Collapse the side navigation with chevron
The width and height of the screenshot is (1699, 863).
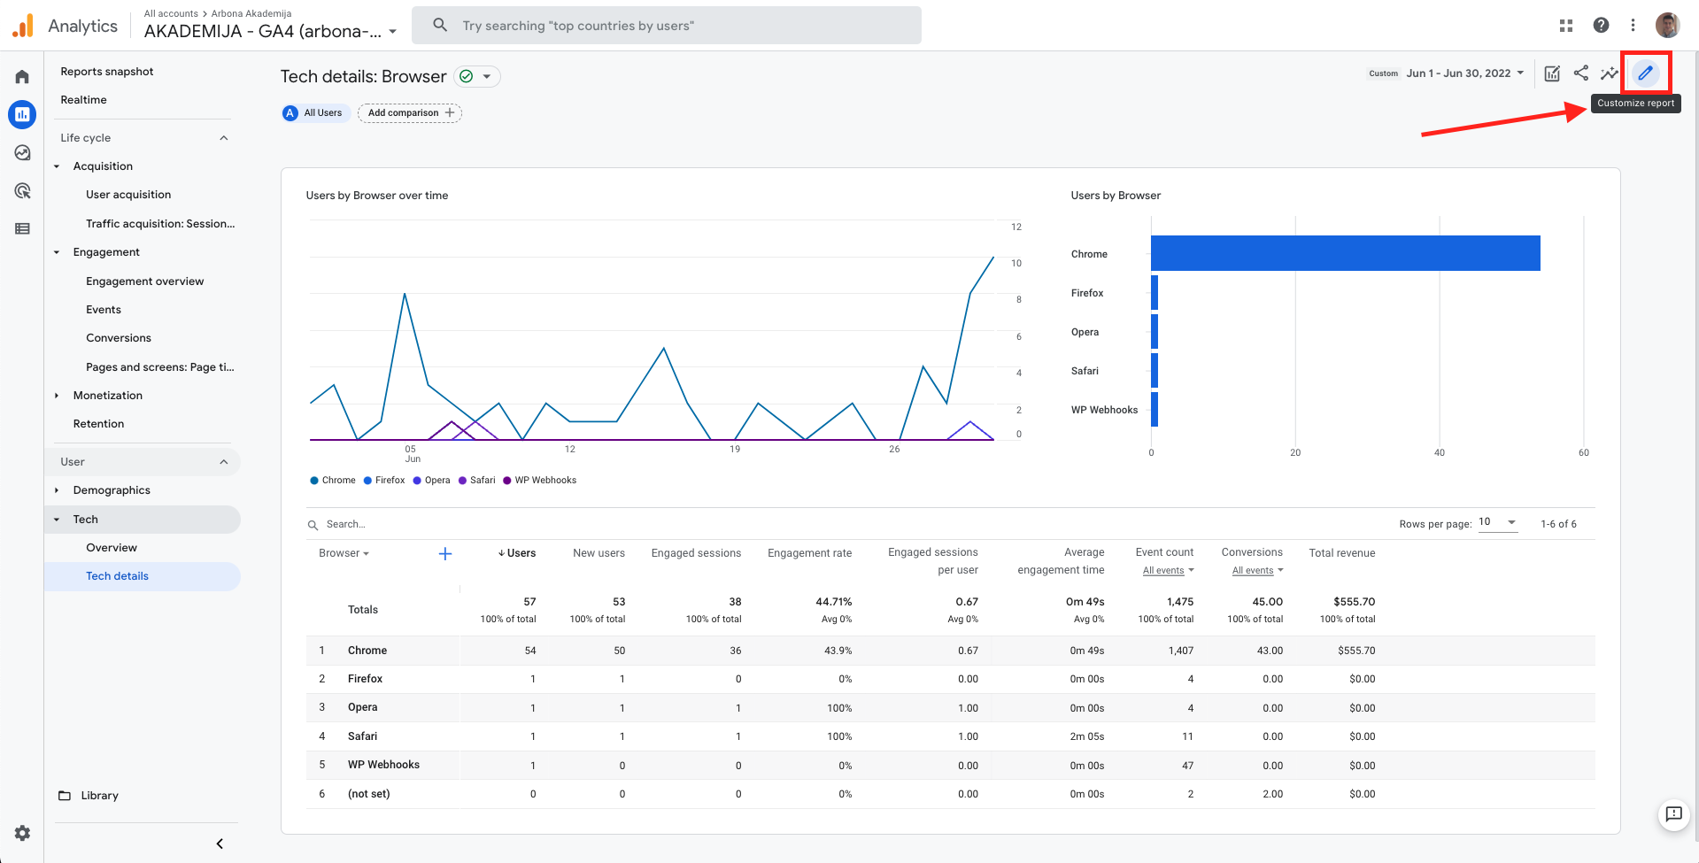[220, 844]
